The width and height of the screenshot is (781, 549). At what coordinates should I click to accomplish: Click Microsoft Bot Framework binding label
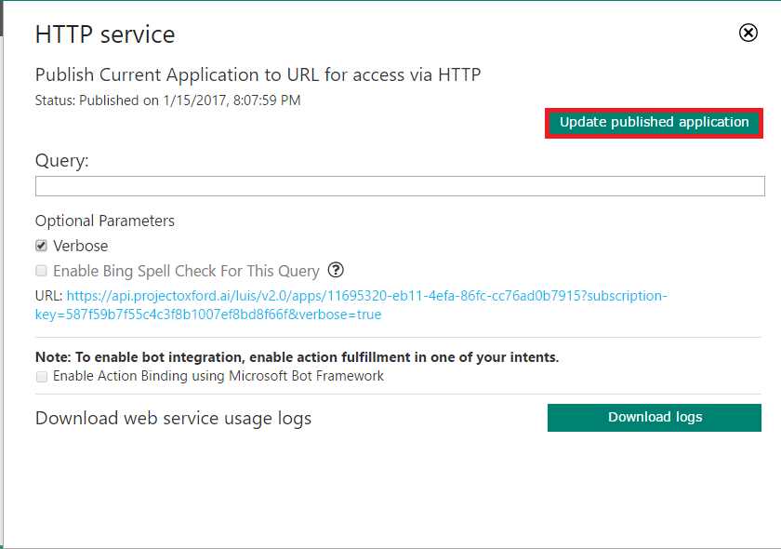point(218,376)
